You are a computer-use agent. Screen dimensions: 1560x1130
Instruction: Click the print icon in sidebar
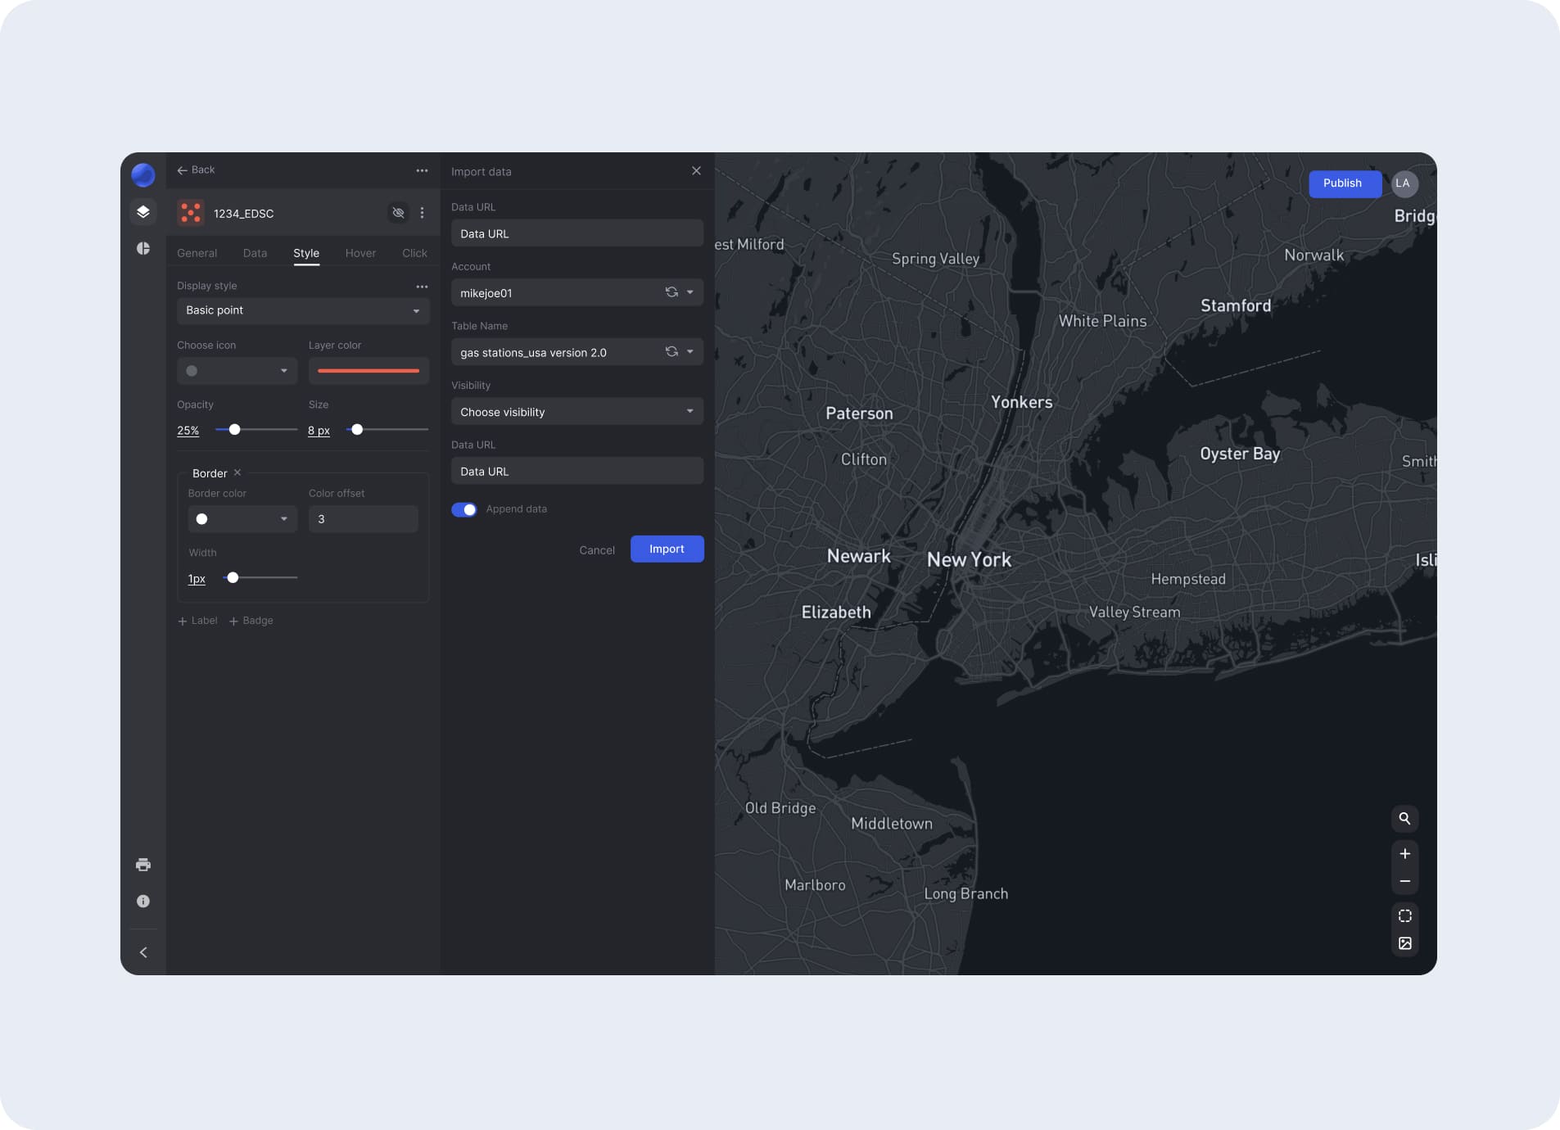point(143,865)
